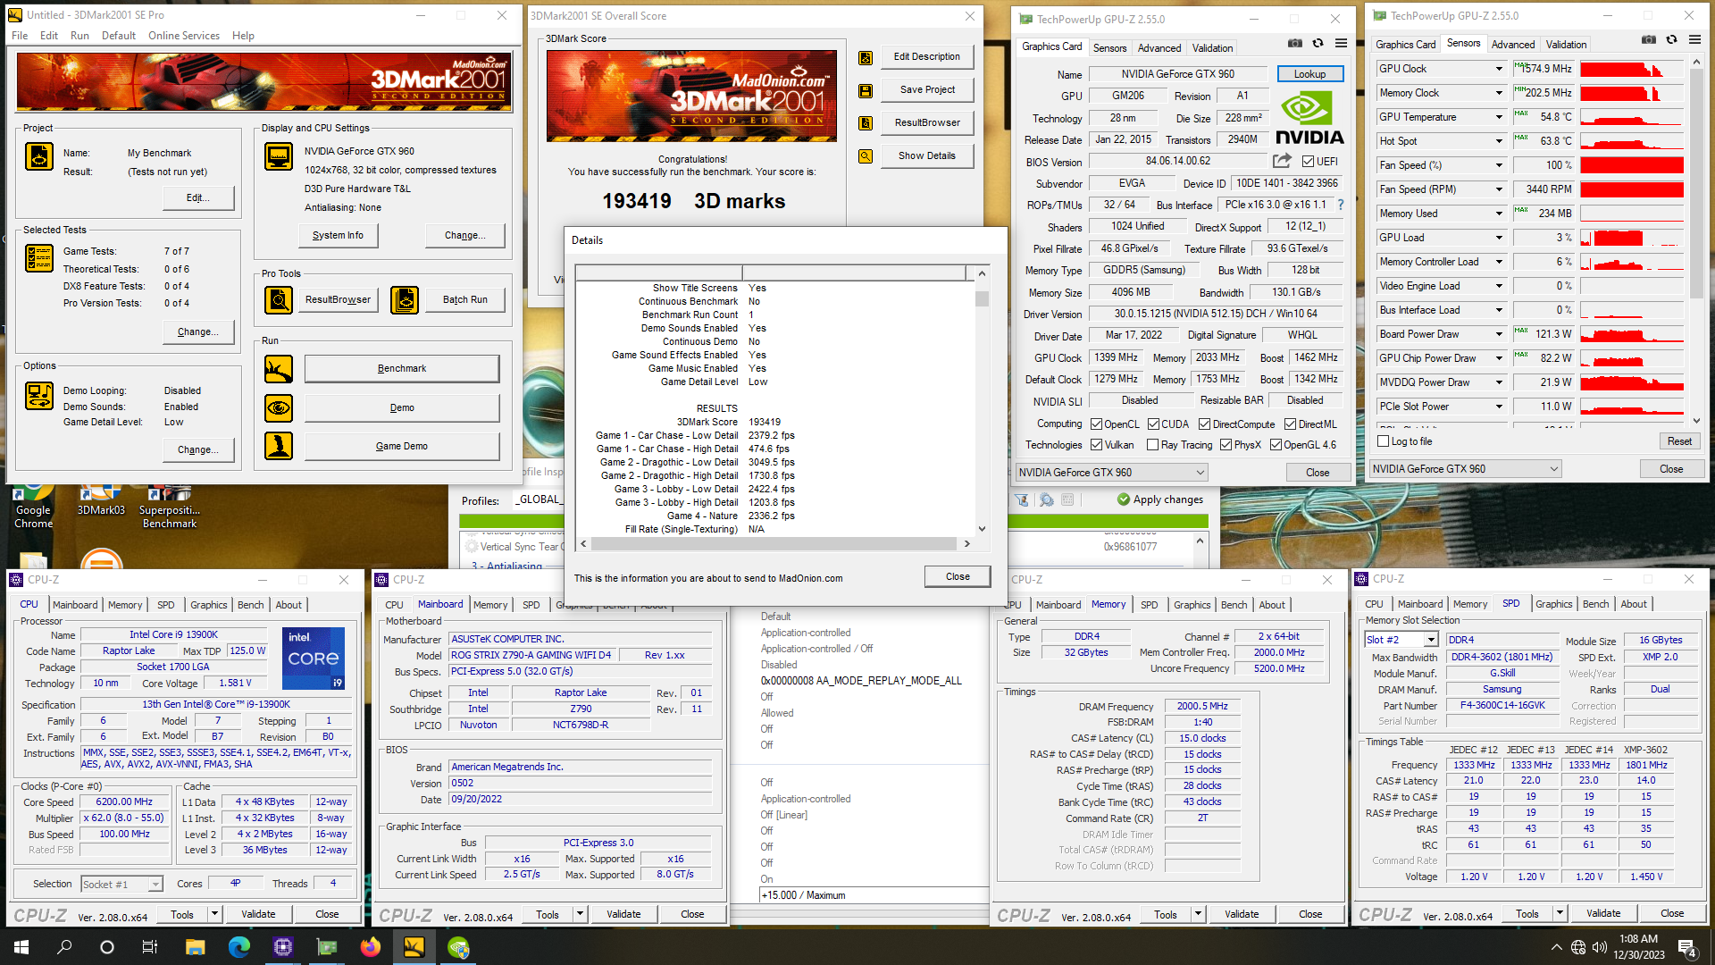The image size is (1715, 965).
Task: Click the Reset button in GPU-Z Sensors
Action: (1678, 441)
